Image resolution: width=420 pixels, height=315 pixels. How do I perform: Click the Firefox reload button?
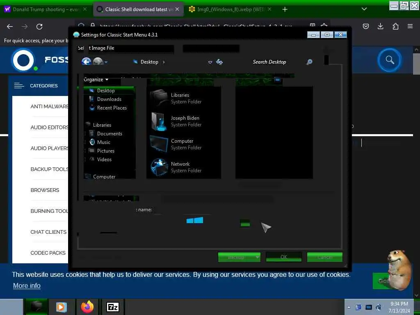[x=39, y=27]
